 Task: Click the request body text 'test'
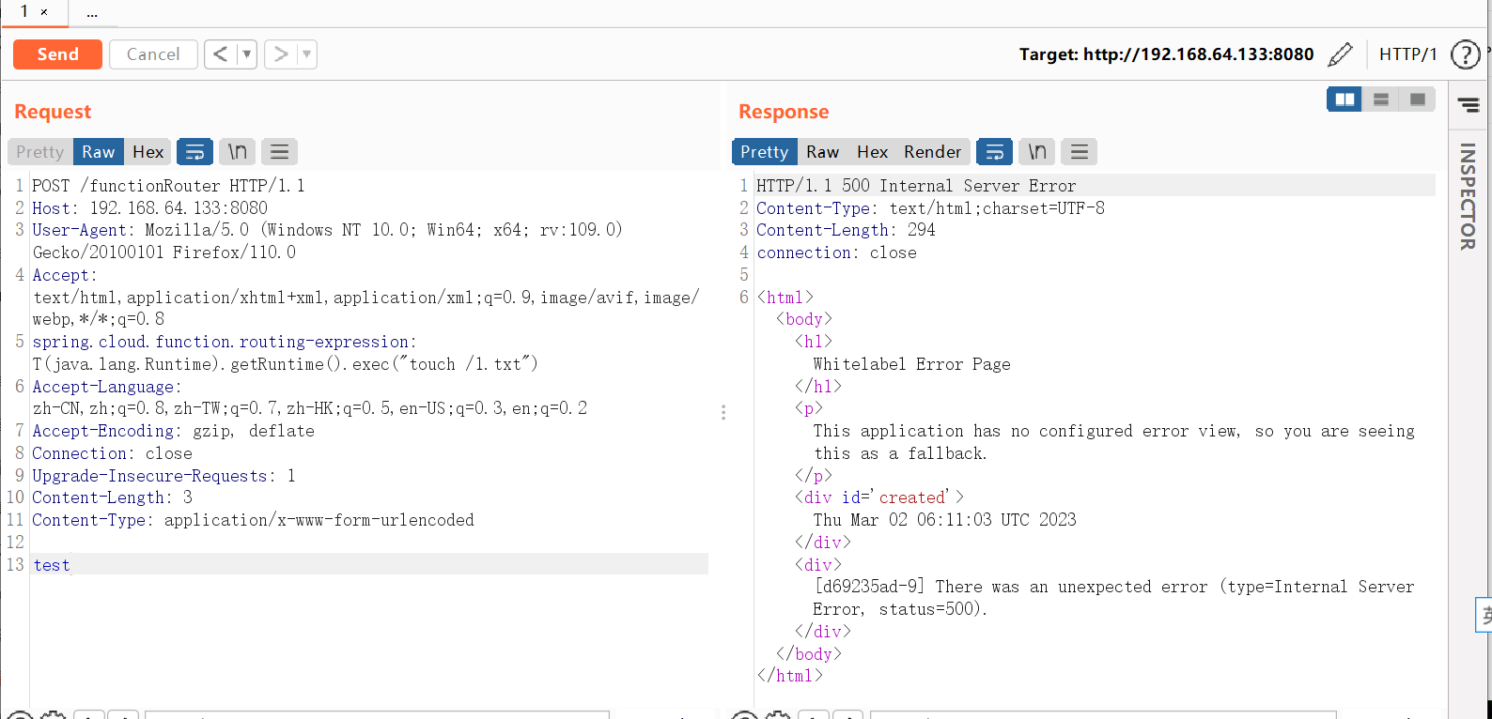click(x=52, y=565)
